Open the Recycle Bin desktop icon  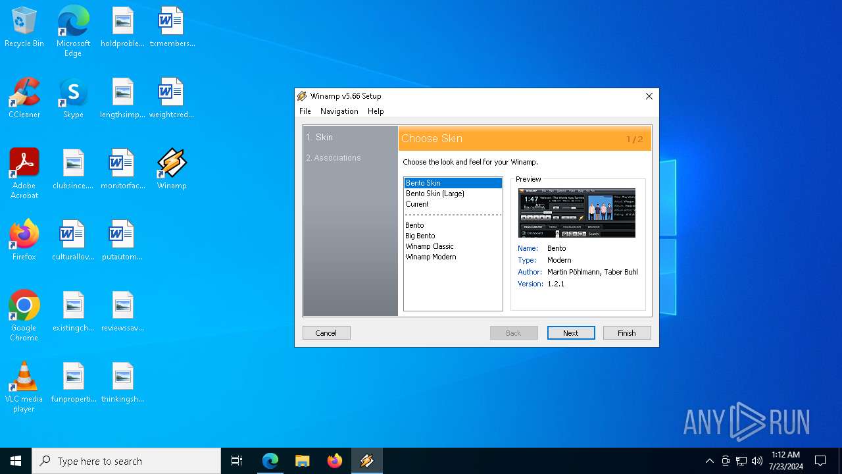click(x=24, y=28)
